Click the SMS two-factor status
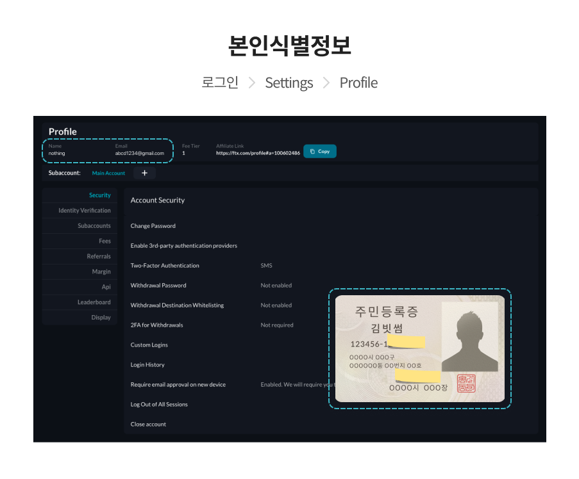This screenshot has height=479, width=579. (266, 266)
